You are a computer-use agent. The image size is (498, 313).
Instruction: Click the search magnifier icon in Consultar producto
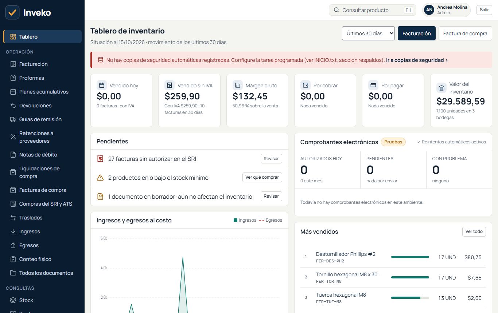[x=336, y=10]
